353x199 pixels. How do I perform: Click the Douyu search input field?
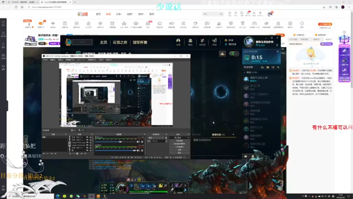210,14
